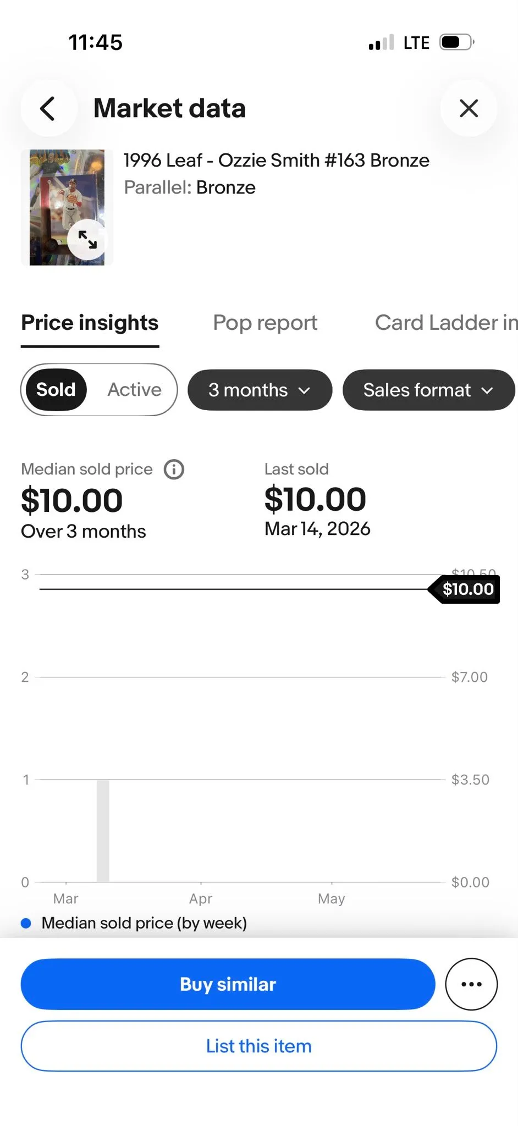Select the blue median price legend dot

pyautogui.click(x=26, y=923)
